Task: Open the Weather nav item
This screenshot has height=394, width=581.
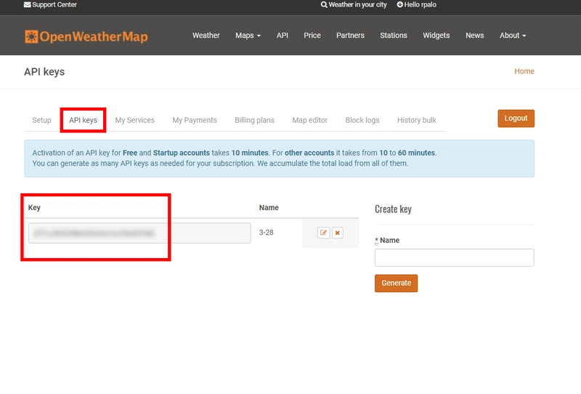Action: 206,35
